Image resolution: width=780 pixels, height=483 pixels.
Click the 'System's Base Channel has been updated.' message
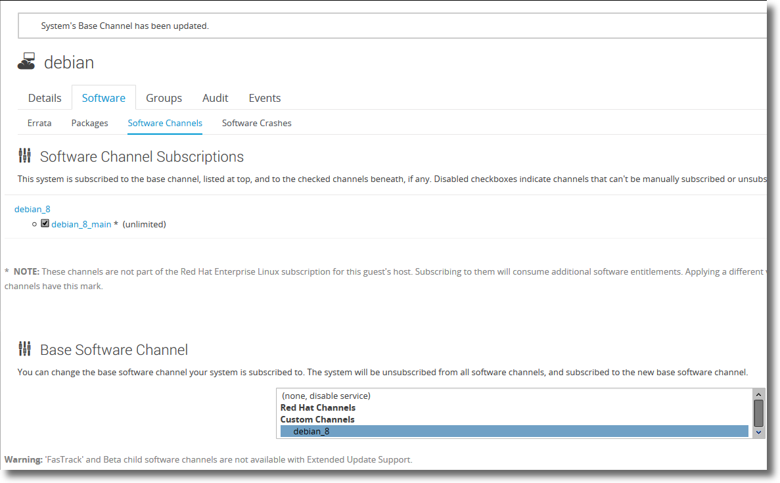coord(125,26)
